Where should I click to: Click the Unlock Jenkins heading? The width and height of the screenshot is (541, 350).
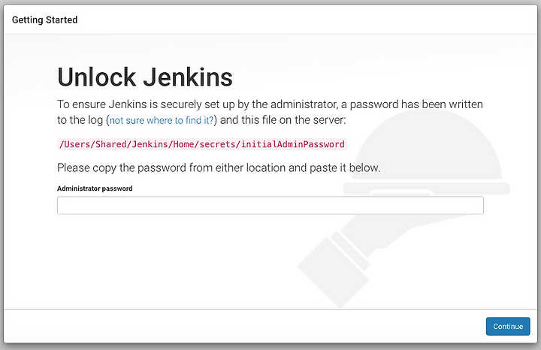pyautogui.click(x=145, y=77)
